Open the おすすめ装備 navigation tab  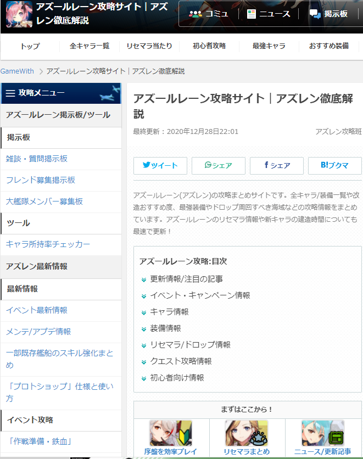329,46
